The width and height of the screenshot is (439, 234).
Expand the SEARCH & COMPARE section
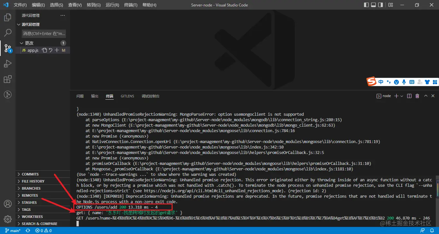click(x=43, y=224)
